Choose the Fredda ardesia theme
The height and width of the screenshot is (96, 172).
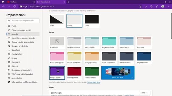pos(127,58)
